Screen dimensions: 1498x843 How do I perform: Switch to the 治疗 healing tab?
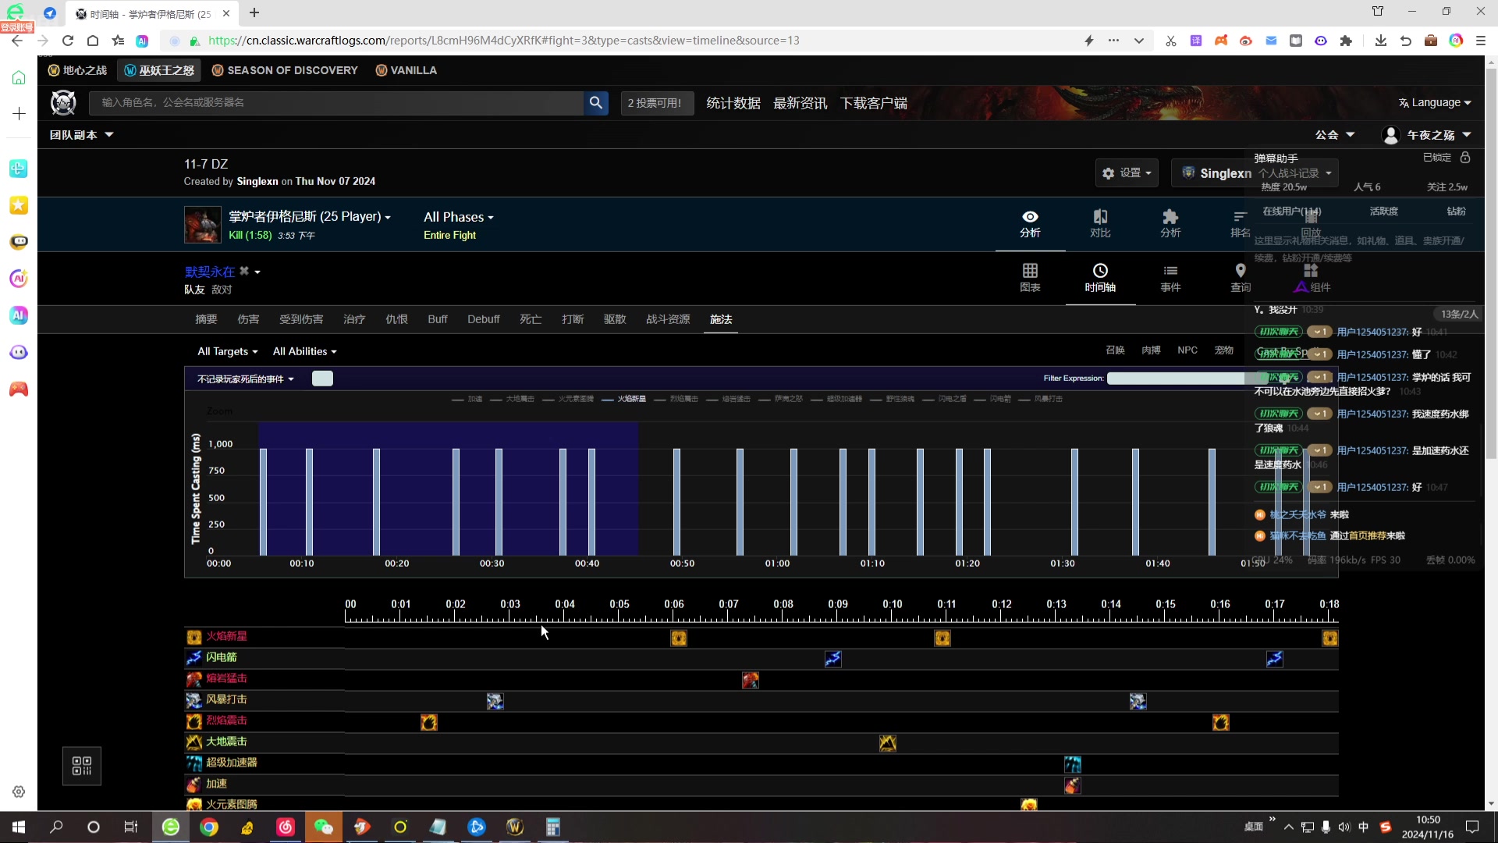354,319
